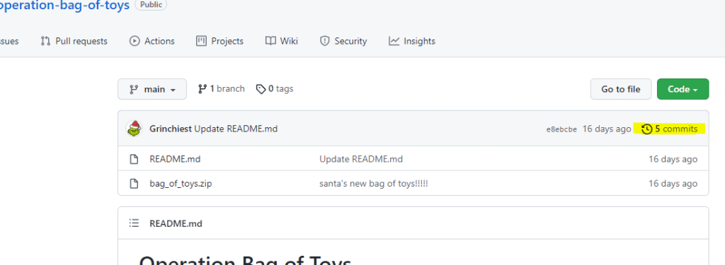
Task: Open the Grinchiest user profile link
Action: click(171, 129)
